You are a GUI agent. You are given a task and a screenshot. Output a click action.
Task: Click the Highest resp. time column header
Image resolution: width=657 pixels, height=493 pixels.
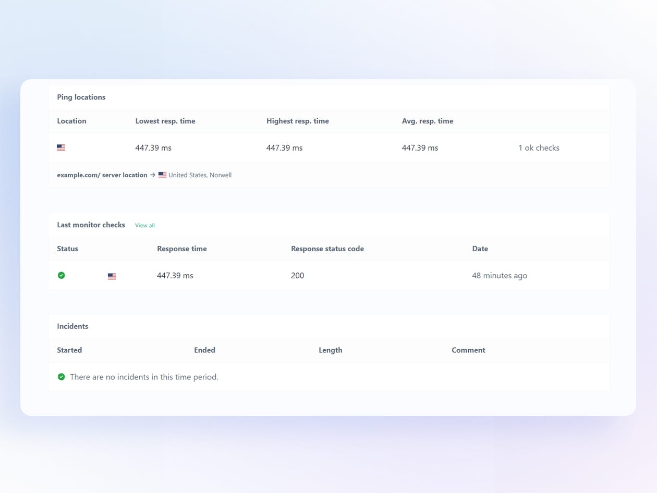[x=298, y=121]
